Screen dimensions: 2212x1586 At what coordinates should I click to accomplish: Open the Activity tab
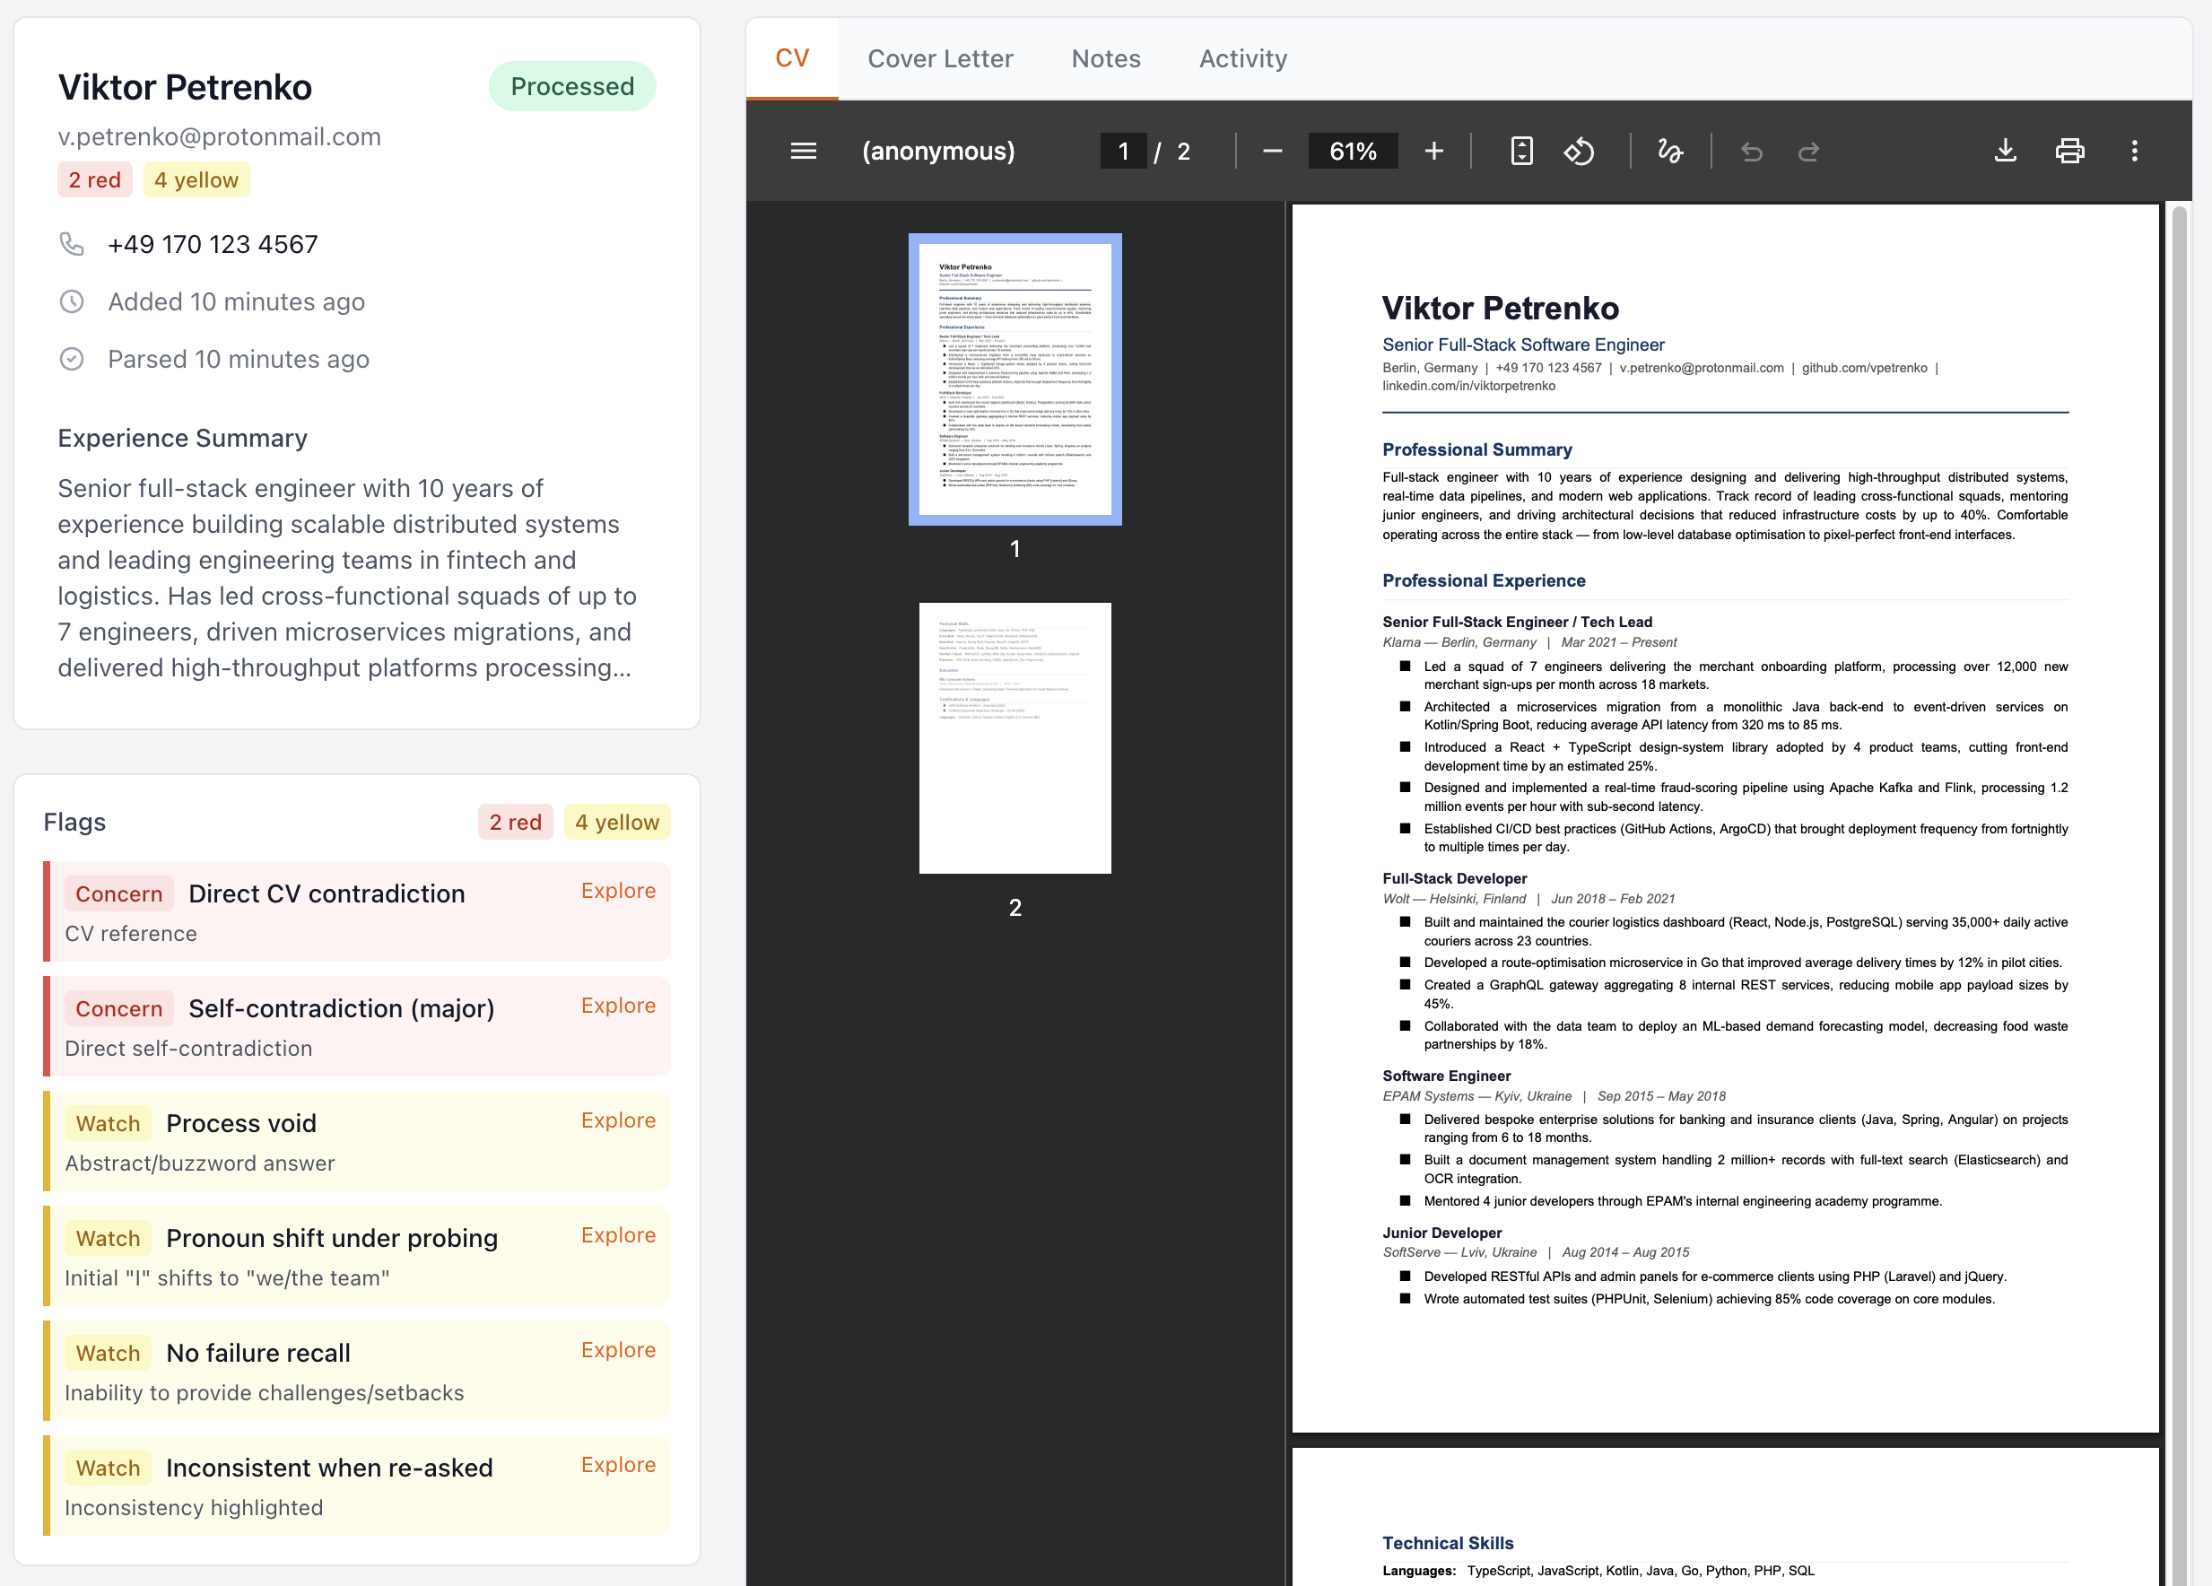click(x=1242, y=58)
